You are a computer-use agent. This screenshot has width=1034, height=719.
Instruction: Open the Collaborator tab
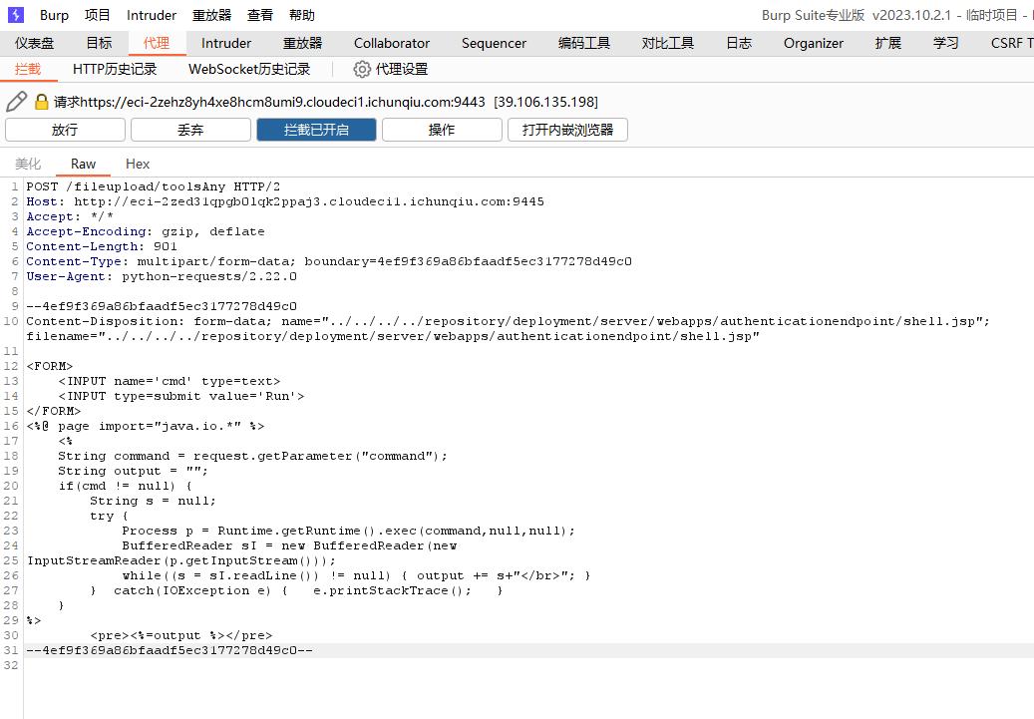coord(392,43)
